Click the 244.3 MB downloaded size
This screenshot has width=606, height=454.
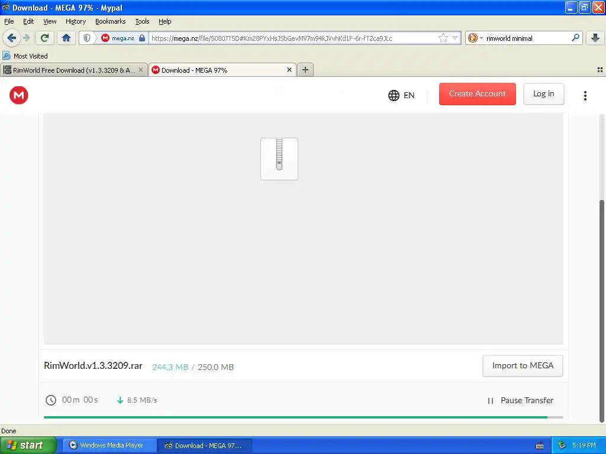[170, 367]
